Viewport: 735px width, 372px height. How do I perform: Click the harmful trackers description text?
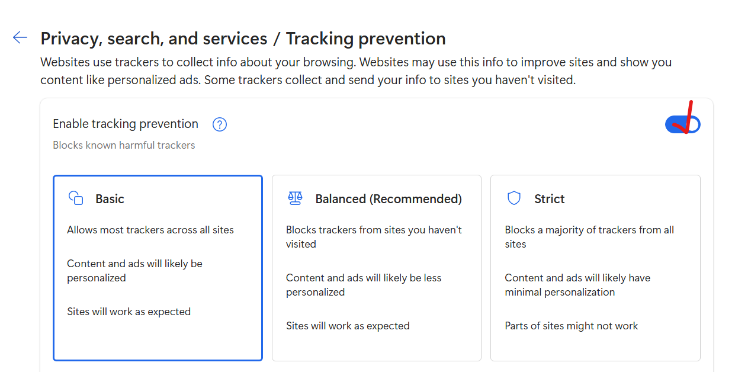123,145
